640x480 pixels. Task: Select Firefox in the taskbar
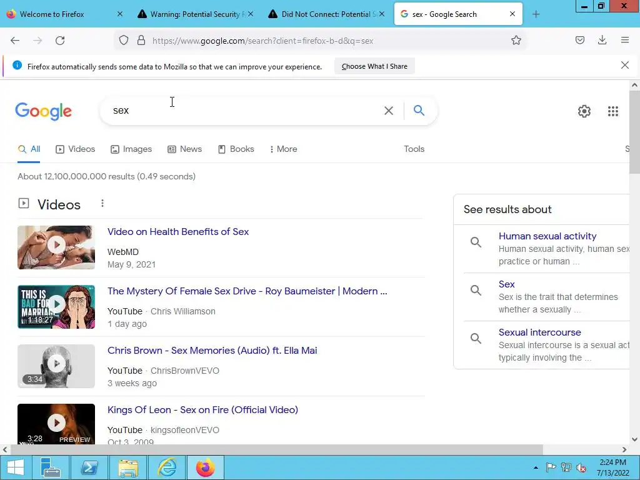206,467
